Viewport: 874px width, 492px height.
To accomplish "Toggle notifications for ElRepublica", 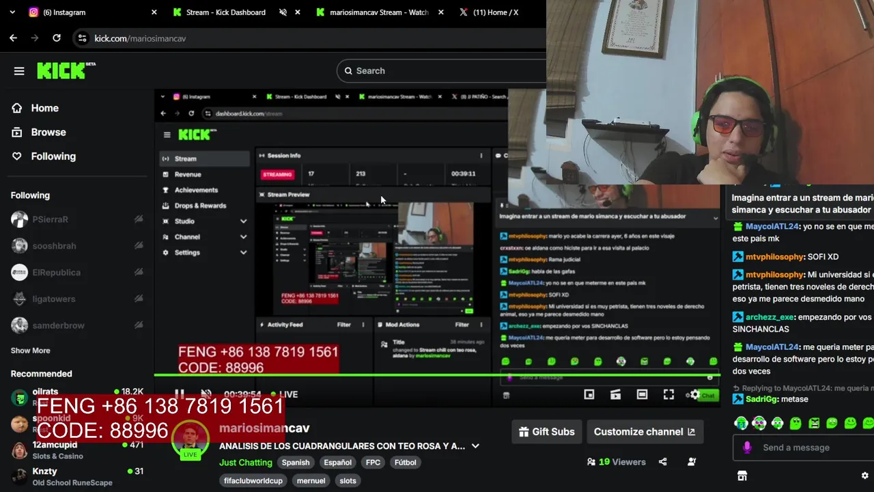I will [139, 272].
